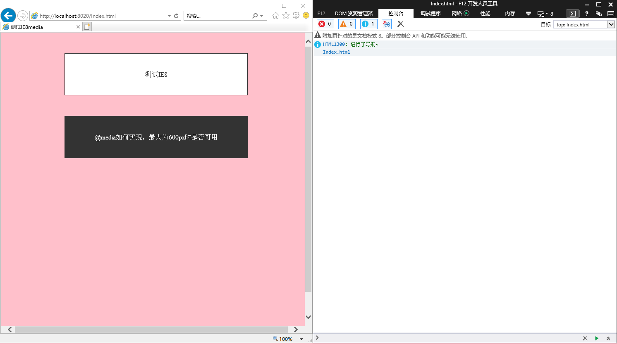
Task: Switch to DOM 资源管理器 tab
Action: coord(354,14)
